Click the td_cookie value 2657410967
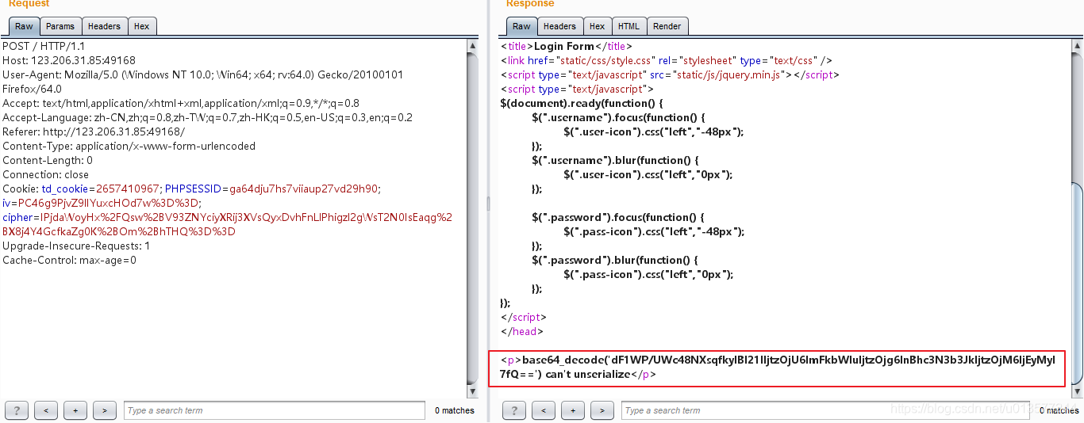This screenshot has width=1084, height=423. coord(128,189)
